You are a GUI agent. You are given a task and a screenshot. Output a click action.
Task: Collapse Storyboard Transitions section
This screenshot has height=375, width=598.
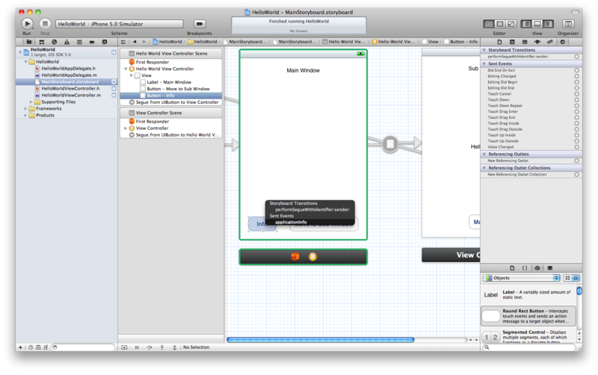[x=484, y=50]
